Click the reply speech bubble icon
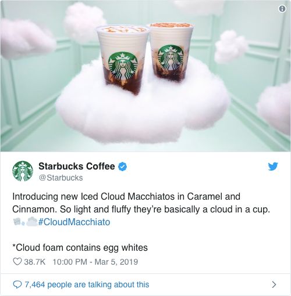Screen dimensions: 291x296 click(17, 284)
